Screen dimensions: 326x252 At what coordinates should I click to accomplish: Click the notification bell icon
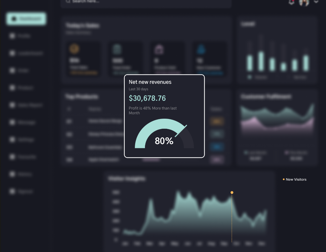point(291,2)
